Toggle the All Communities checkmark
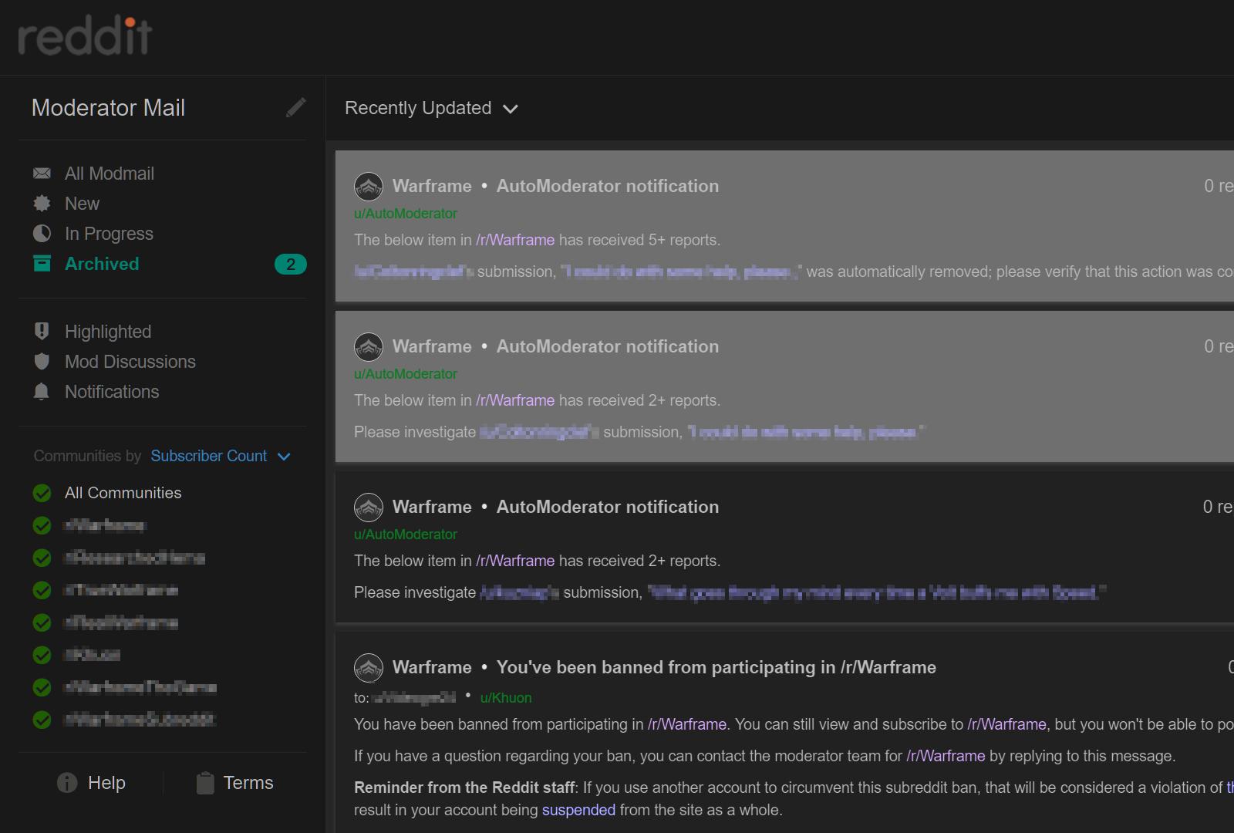Screen dimensions: 1234x833 pos(42,493)
